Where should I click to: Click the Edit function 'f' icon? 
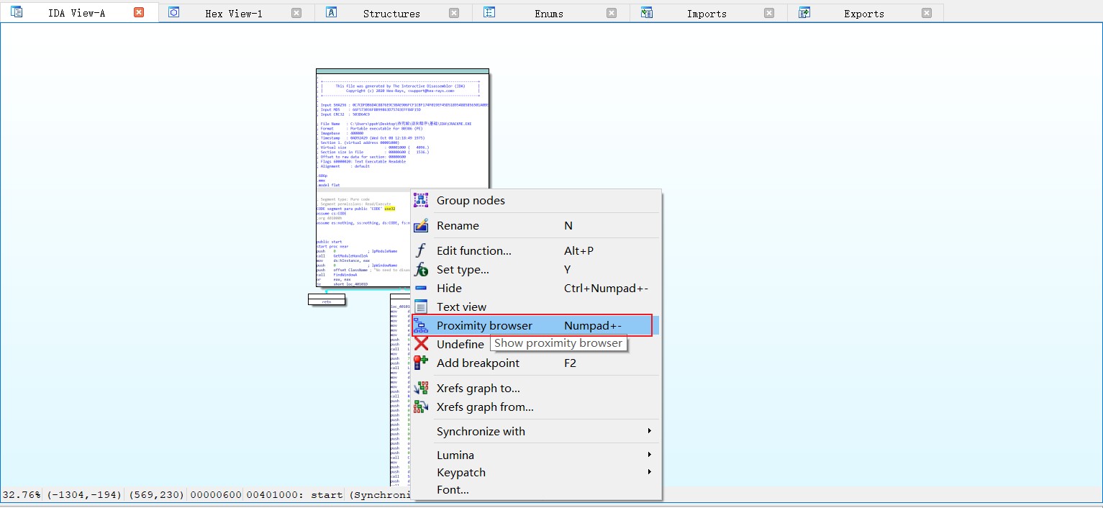(421, 251)
